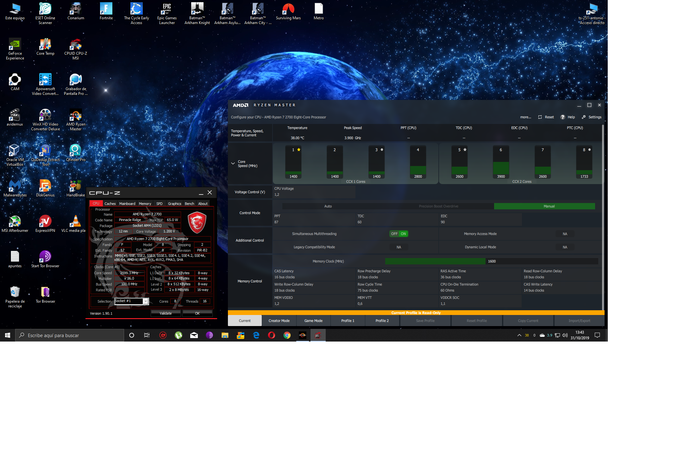The height and width of the screenshot is (475, 678).
Task: Open the avidemux desktop icon
Action: 15,117
